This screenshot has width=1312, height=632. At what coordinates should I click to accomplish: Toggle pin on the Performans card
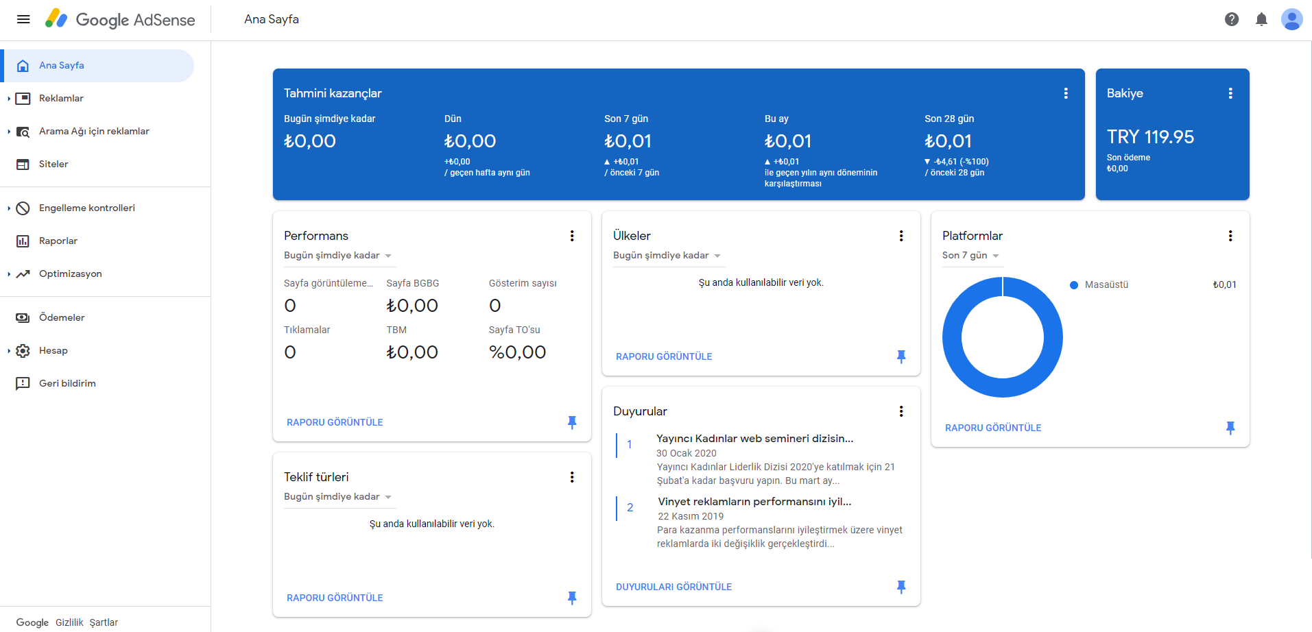point(572,422)
